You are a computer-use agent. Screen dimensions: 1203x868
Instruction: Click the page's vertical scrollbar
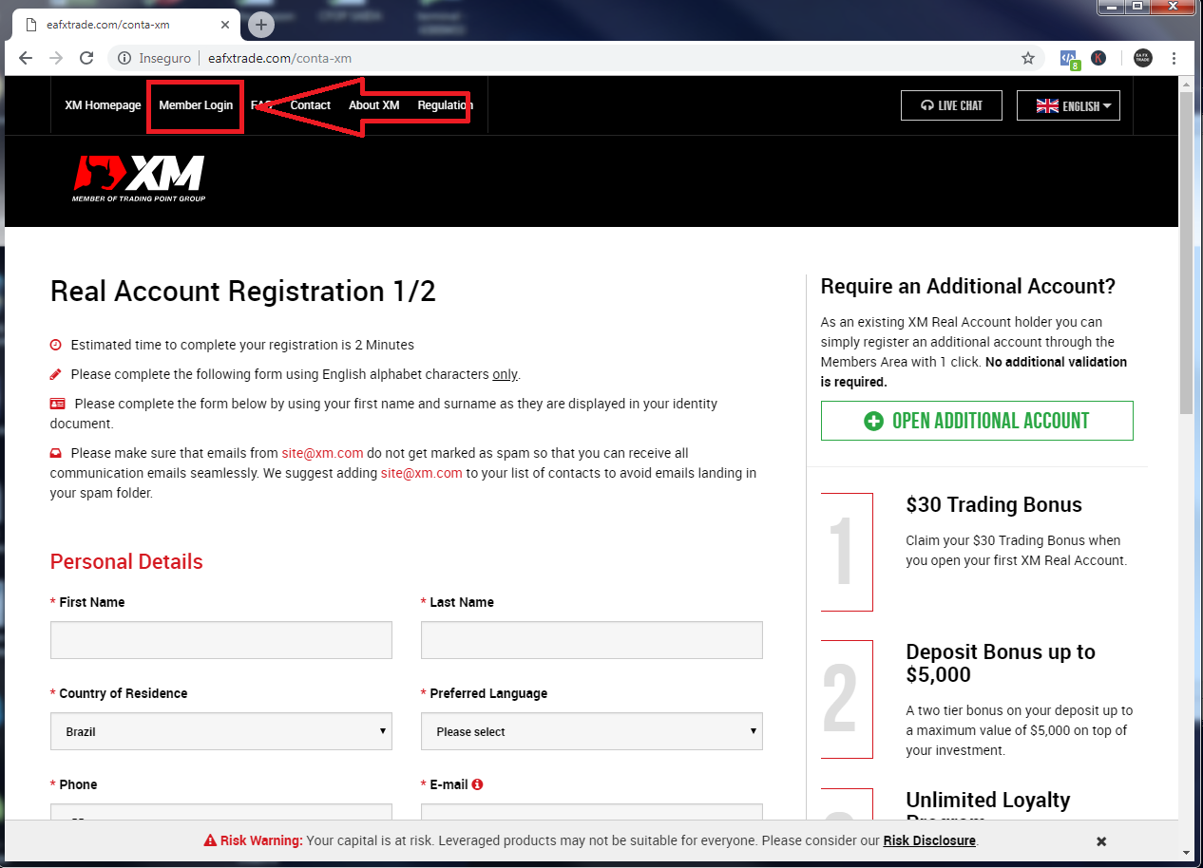point(1185,285)
